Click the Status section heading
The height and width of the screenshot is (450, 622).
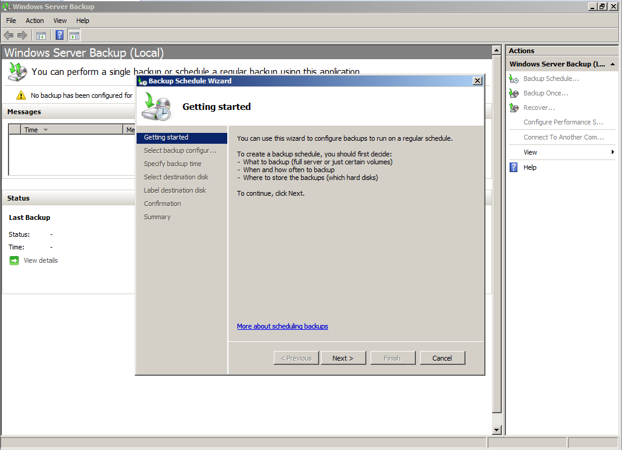(18, 198)
